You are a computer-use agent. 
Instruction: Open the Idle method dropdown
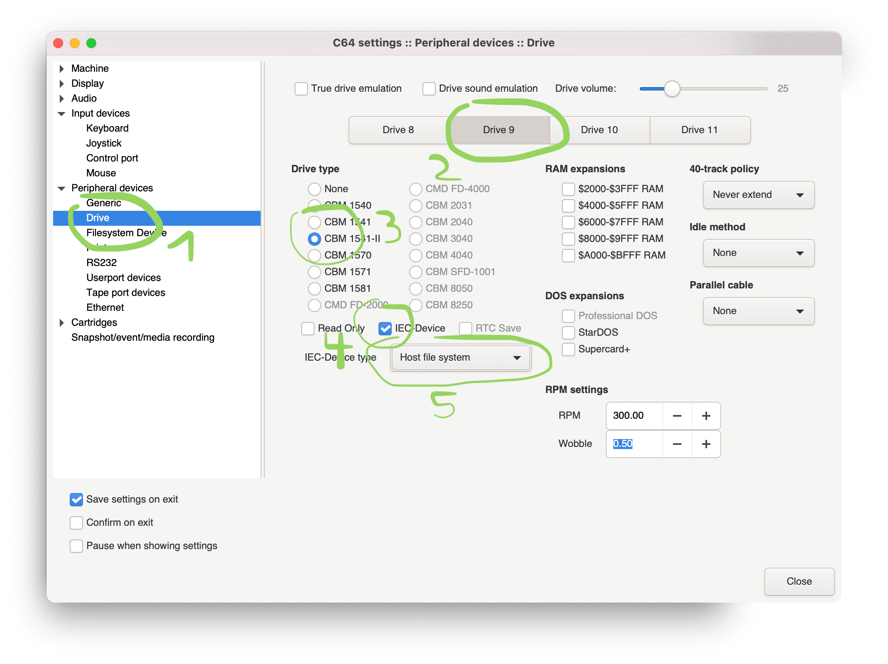coord(758,253)
